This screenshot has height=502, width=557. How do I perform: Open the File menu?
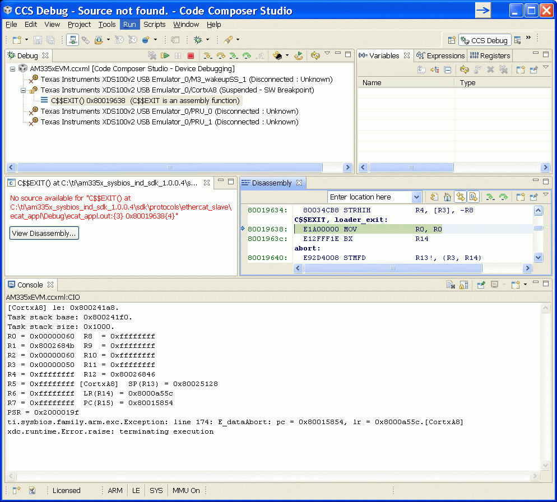[x=11, y=24]
